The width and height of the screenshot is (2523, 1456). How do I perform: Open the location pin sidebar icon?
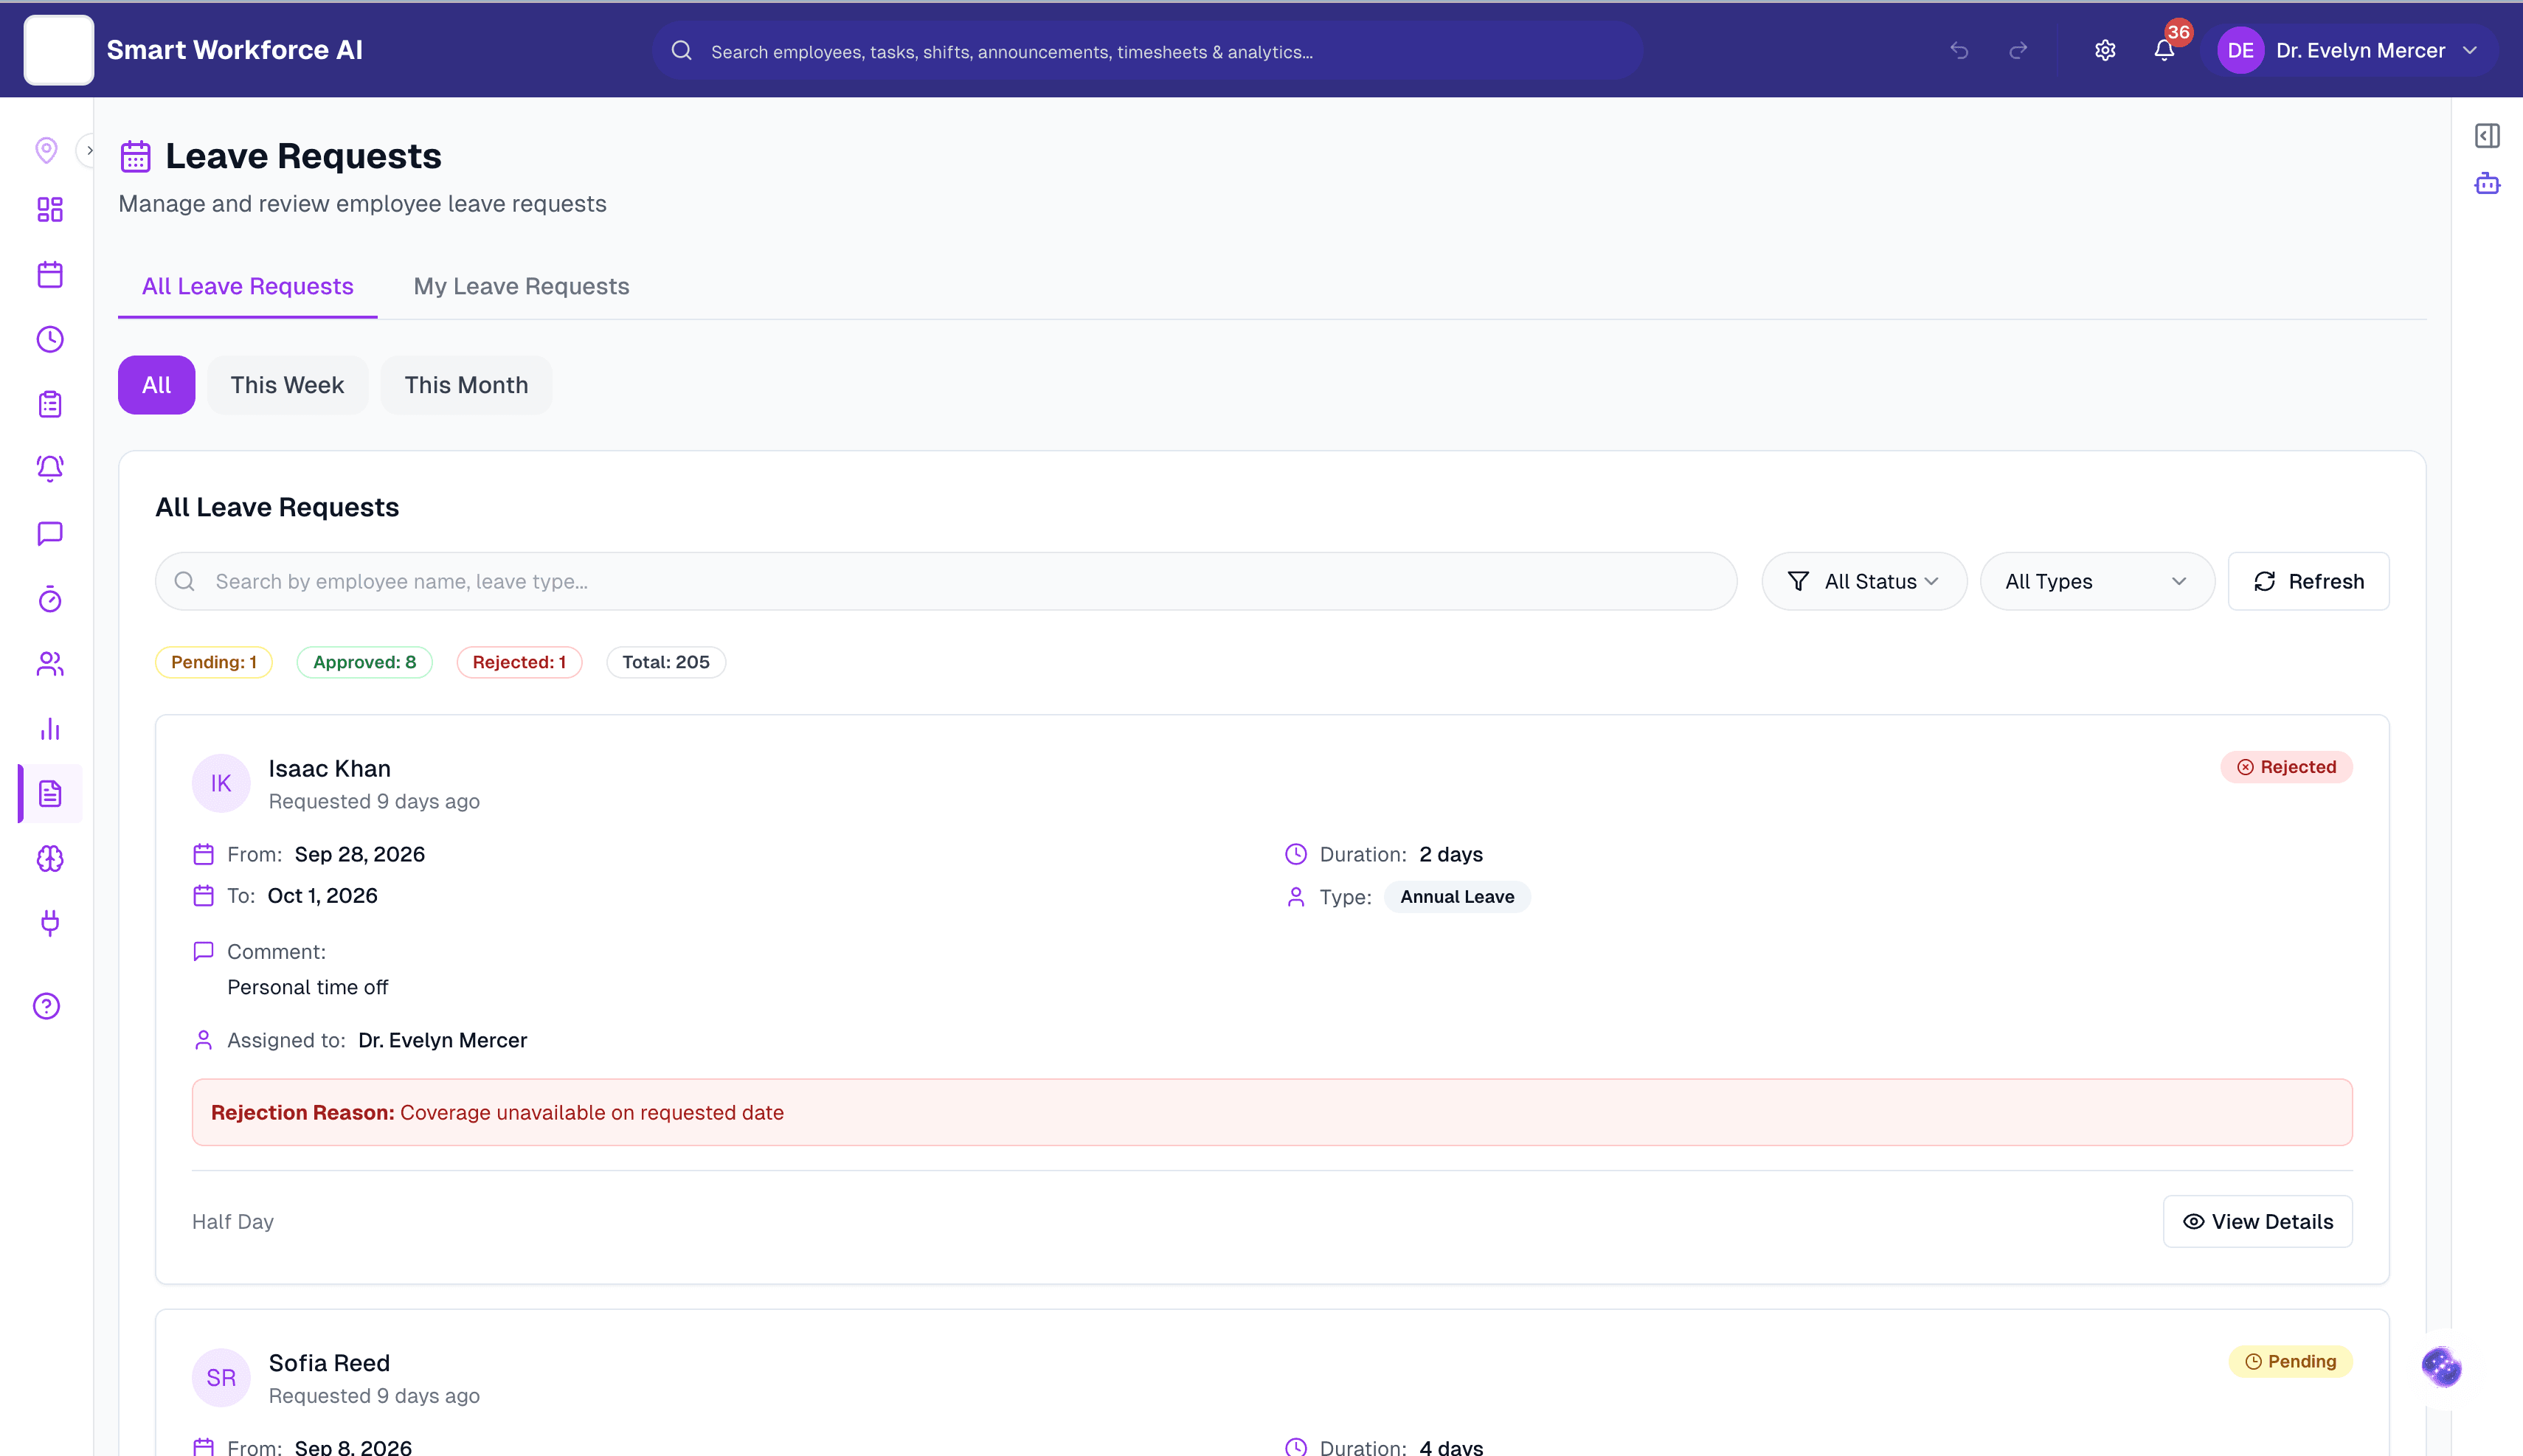46,150
